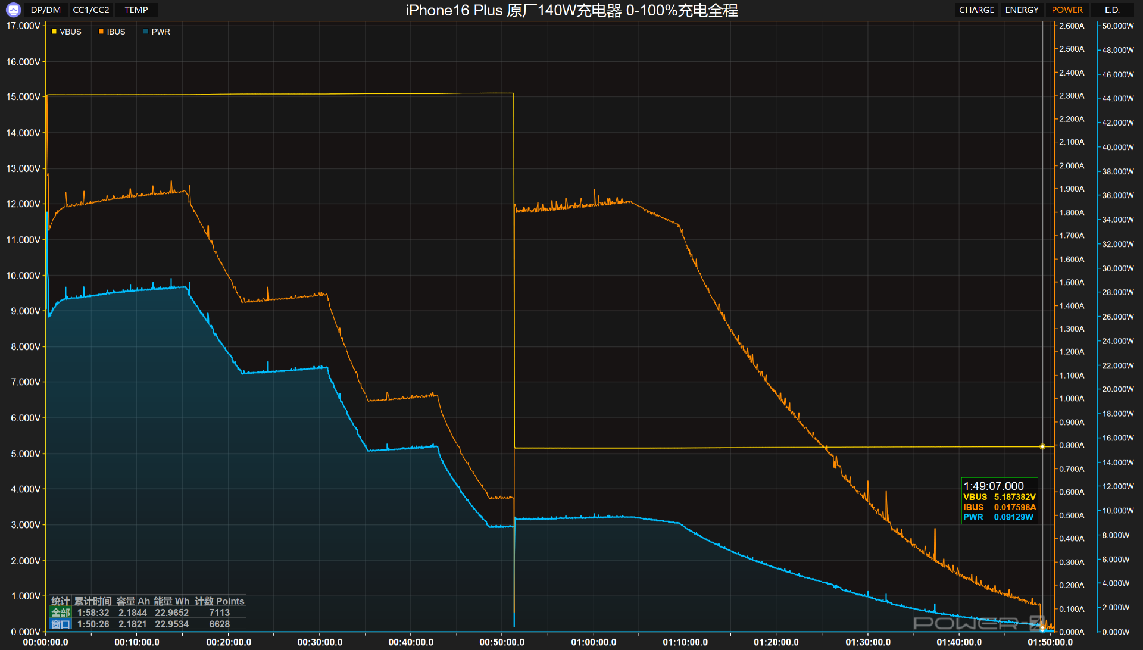
Task: Select the CHARGE view tab
Action: (x=976, y=10)
